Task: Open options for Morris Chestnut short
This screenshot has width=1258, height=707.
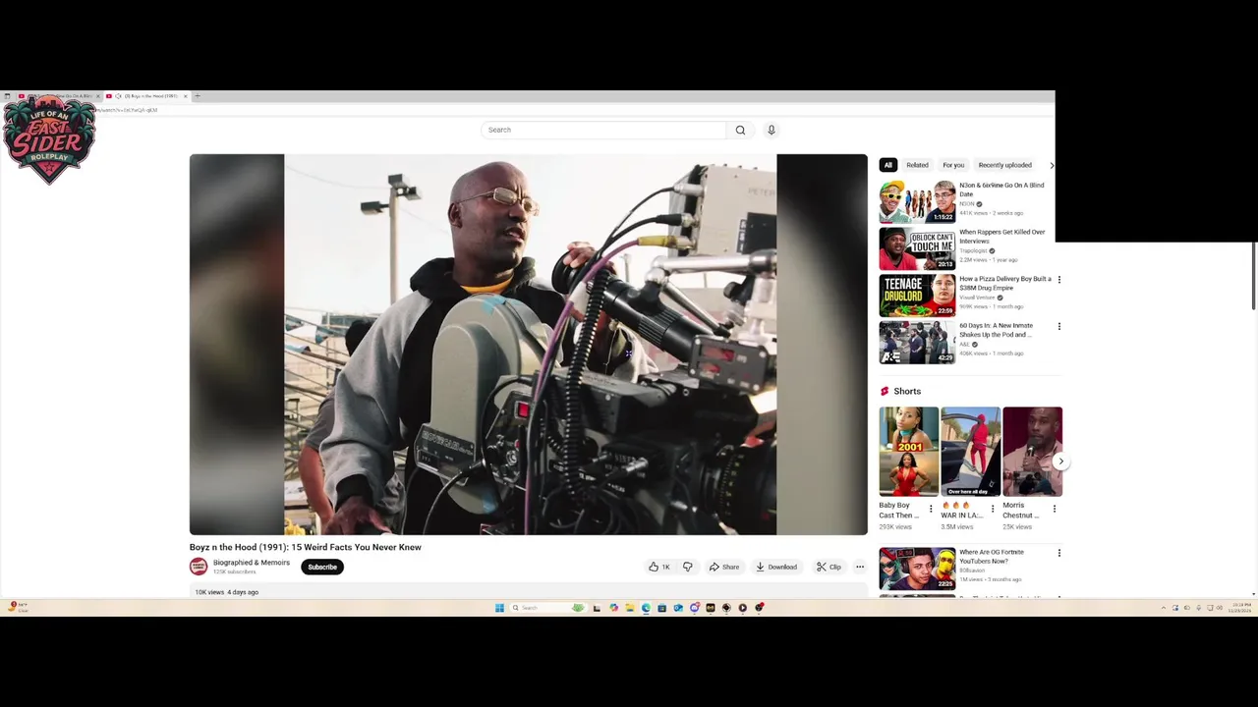Action: click(1055, 509)
